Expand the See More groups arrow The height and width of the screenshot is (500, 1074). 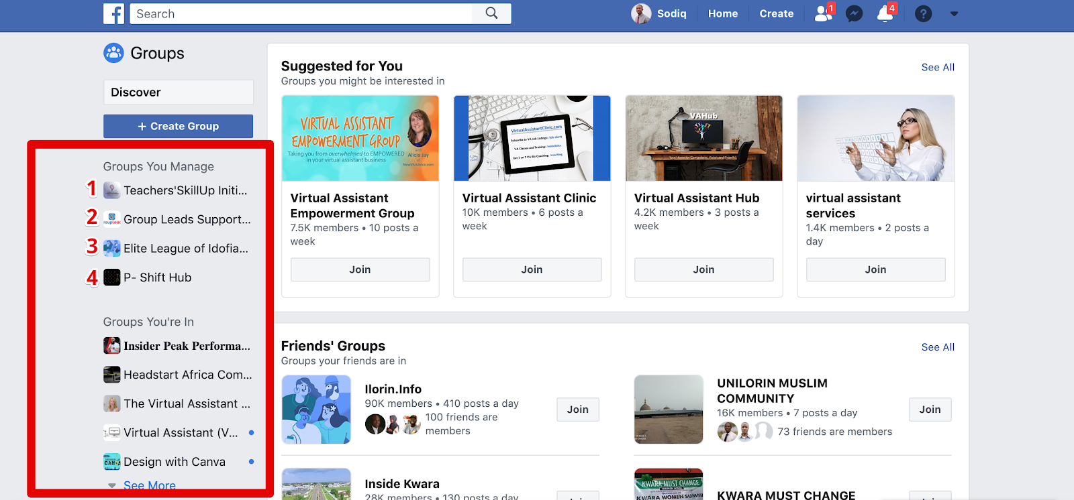pyautogui.click(x=112, y=485)
